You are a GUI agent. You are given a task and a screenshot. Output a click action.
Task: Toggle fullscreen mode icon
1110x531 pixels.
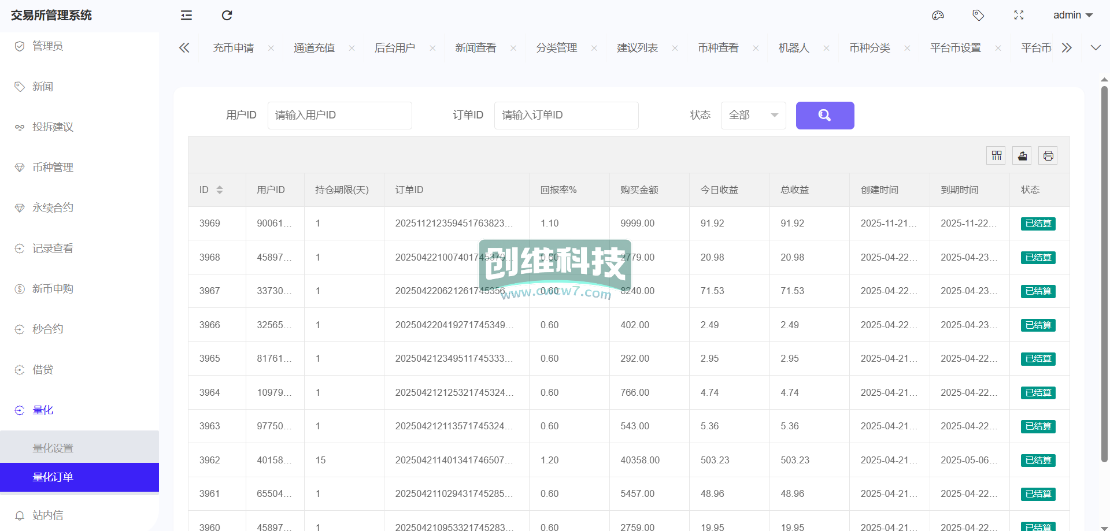point(1019,16)
